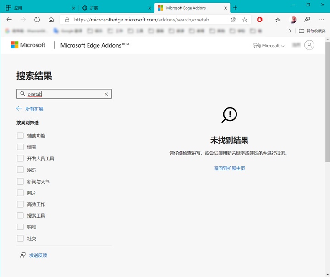Click the translate page icon in address bar

point(233,20)
